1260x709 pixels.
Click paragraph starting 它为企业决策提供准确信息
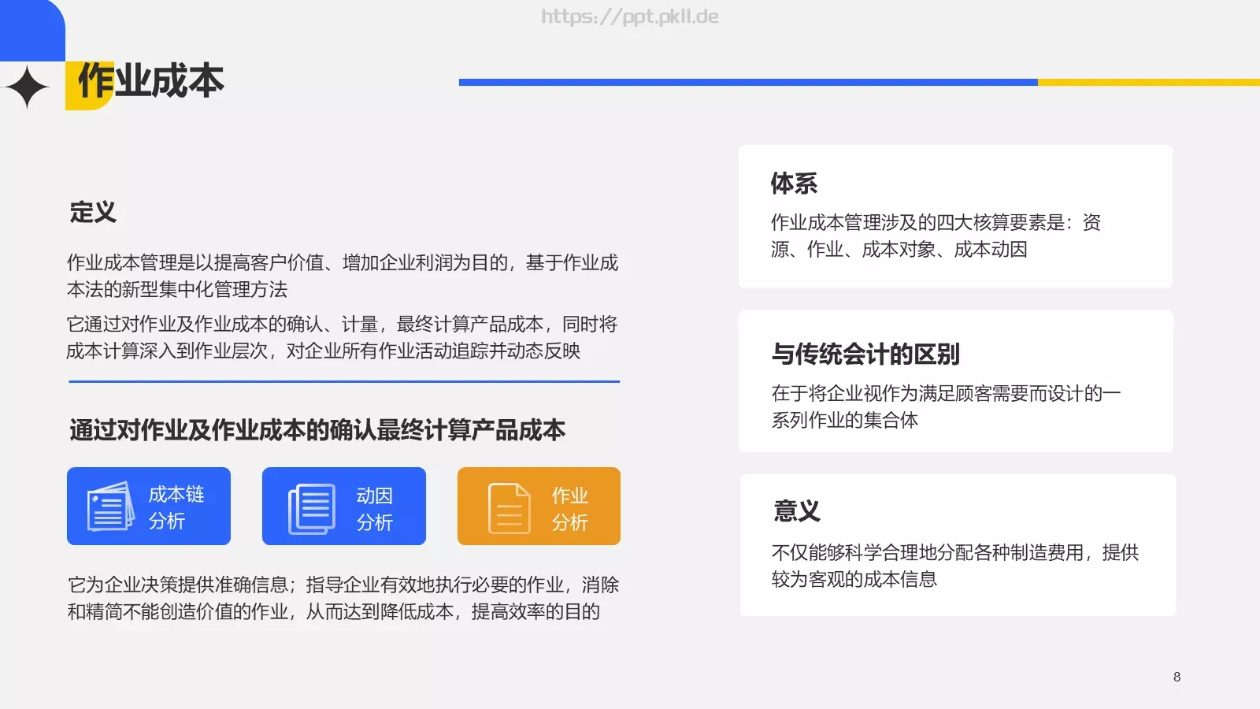point(343,598)
